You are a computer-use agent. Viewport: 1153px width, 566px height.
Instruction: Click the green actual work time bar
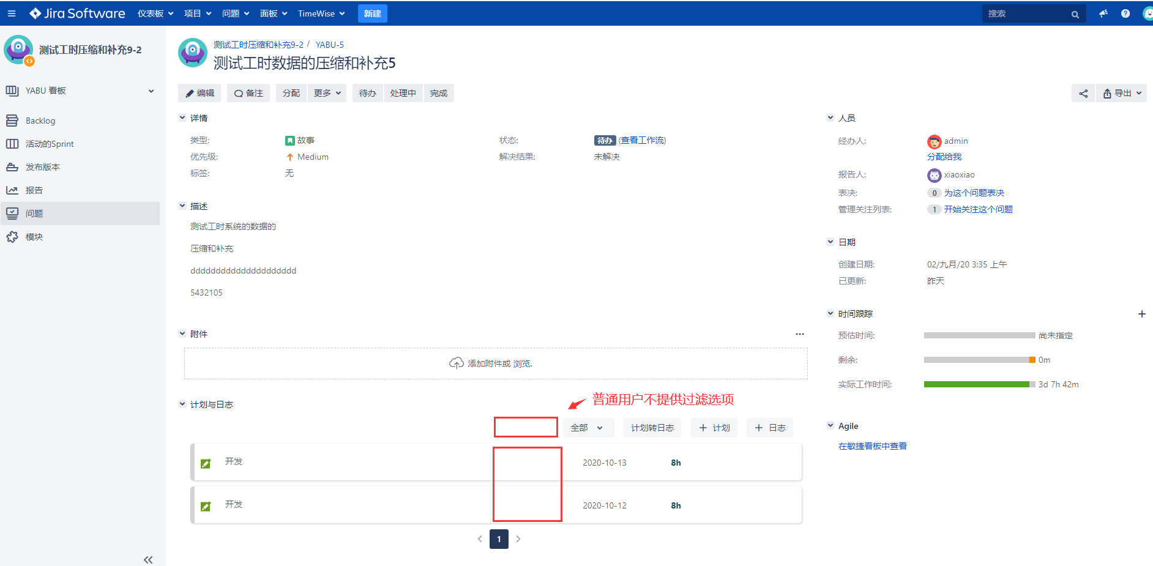tap(976, 384)
